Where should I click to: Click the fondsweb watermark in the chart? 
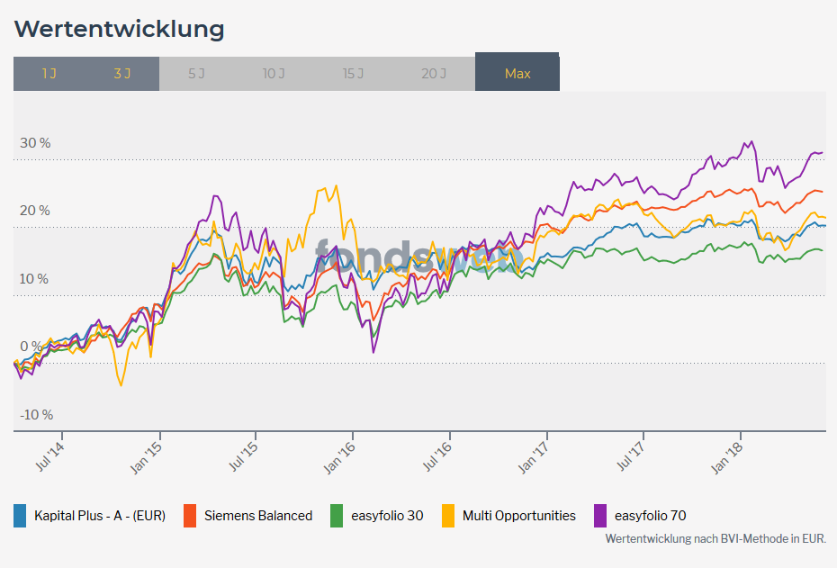tap(418, 259)
